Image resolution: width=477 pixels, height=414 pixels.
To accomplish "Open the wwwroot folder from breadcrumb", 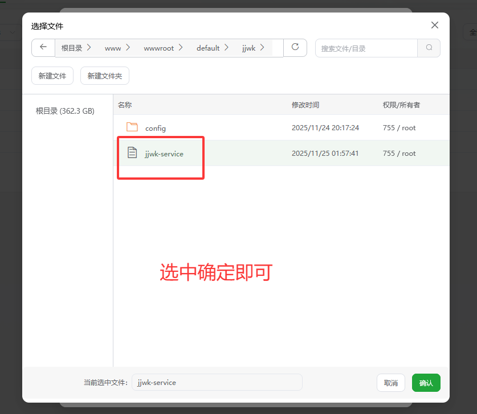I will pos(160,48).
